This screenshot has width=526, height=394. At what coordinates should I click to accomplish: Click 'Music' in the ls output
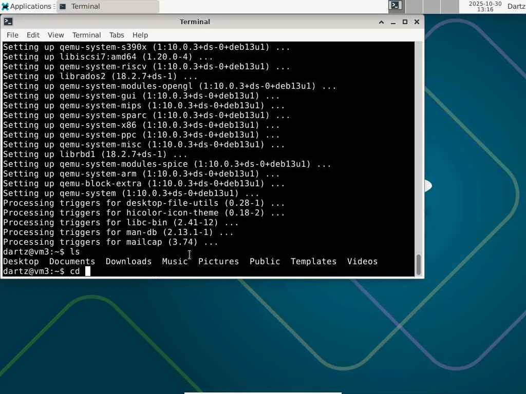175,261
